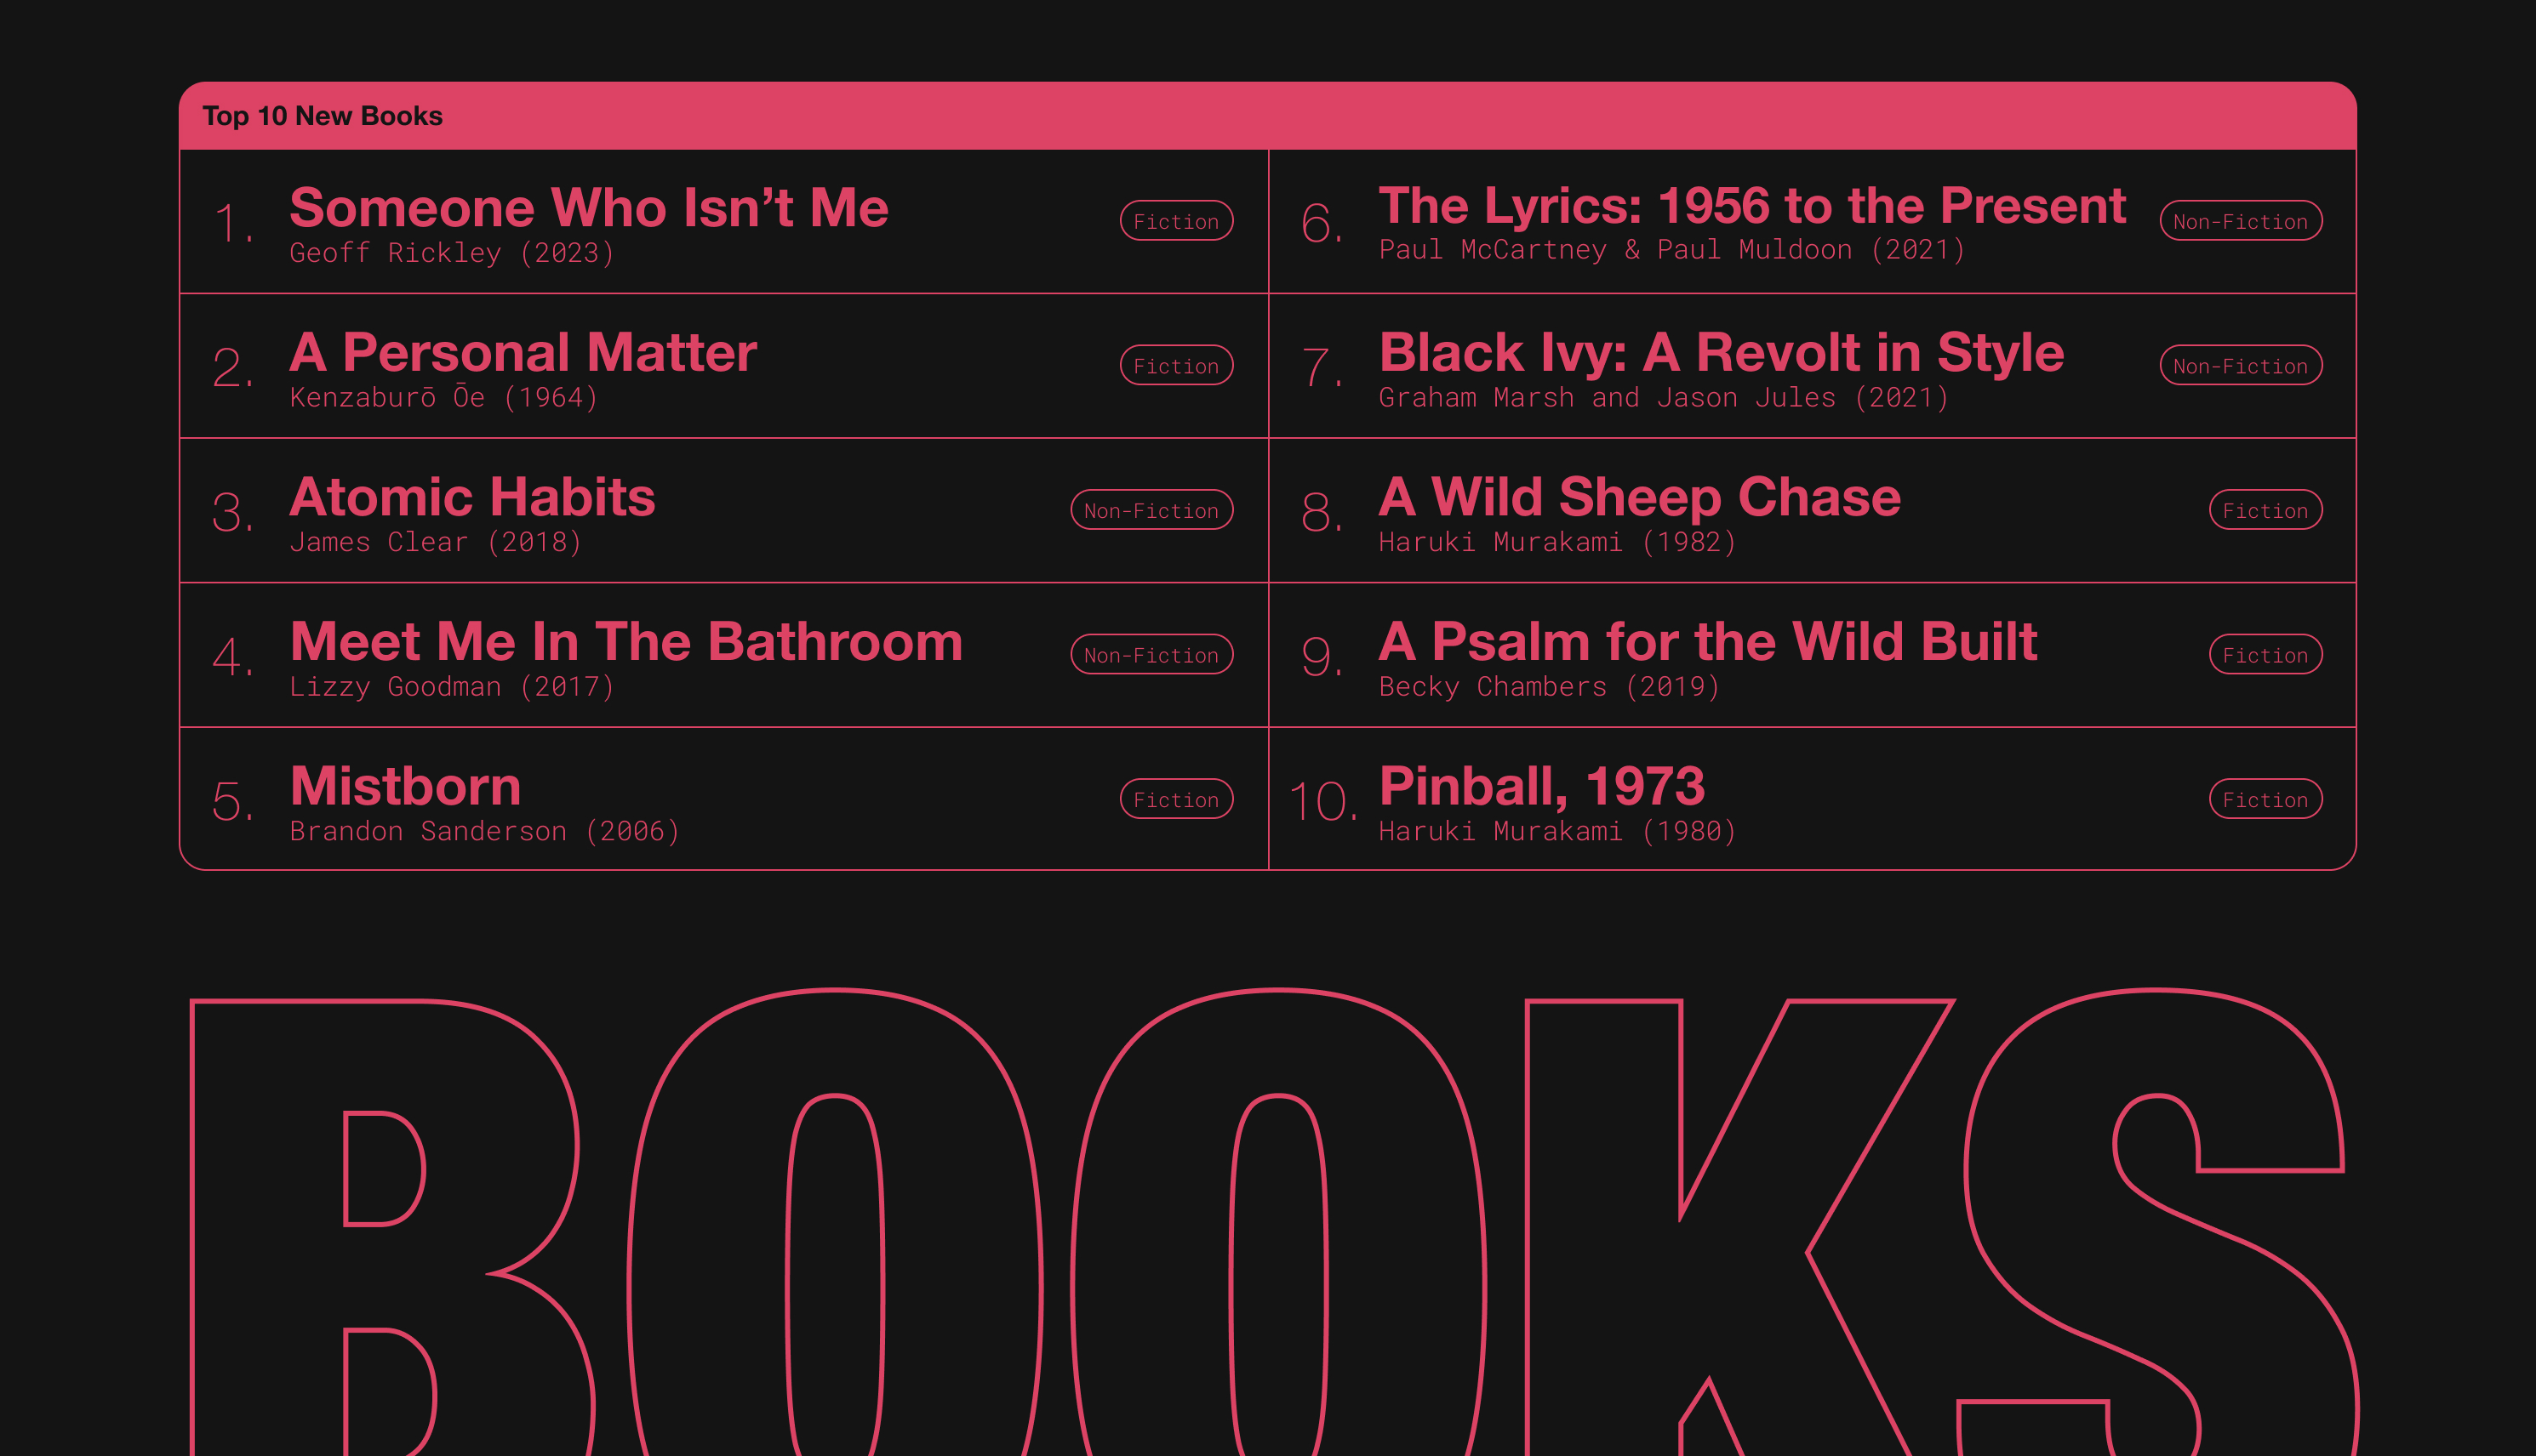The height and width of the screenshot is (1456, 2536).
Task: Click author line Haruki Murakami (1982)
Action: pyautogui.click(x=1556, y=542)
